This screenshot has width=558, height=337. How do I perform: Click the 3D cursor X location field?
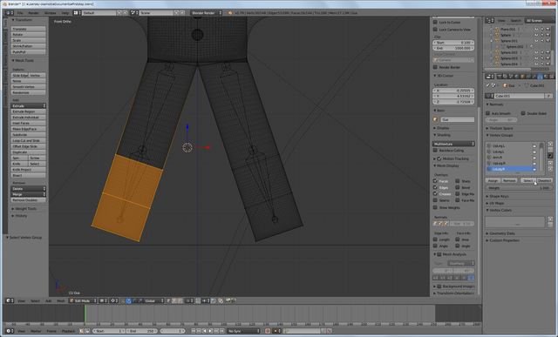(453, 91)
